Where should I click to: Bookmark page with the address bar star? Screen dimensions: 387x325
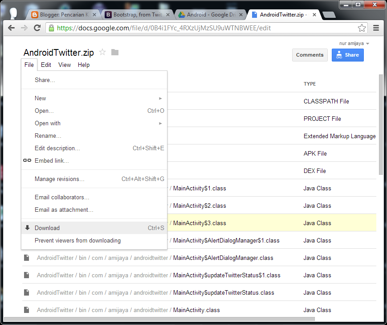[x=362, y=28]
